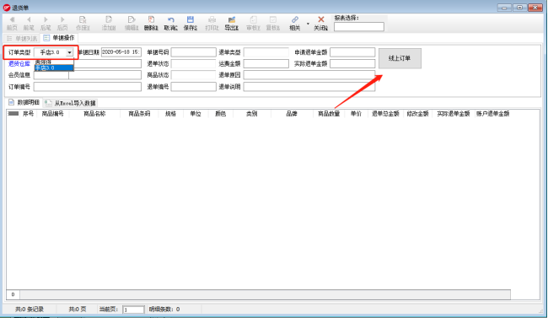Click the 报表选择 report selection box

click(x=359, y=27)
